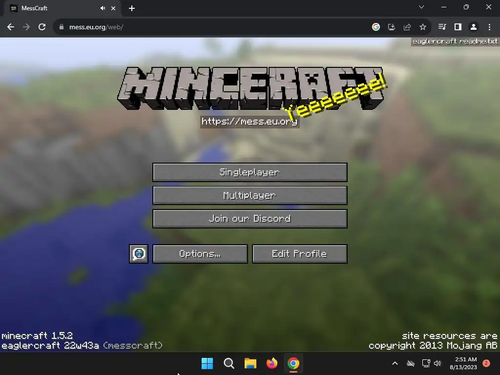The width and height of the screenshot is (500, 375).
Task: Click the browser forward arrow
Action: point(26,27)
